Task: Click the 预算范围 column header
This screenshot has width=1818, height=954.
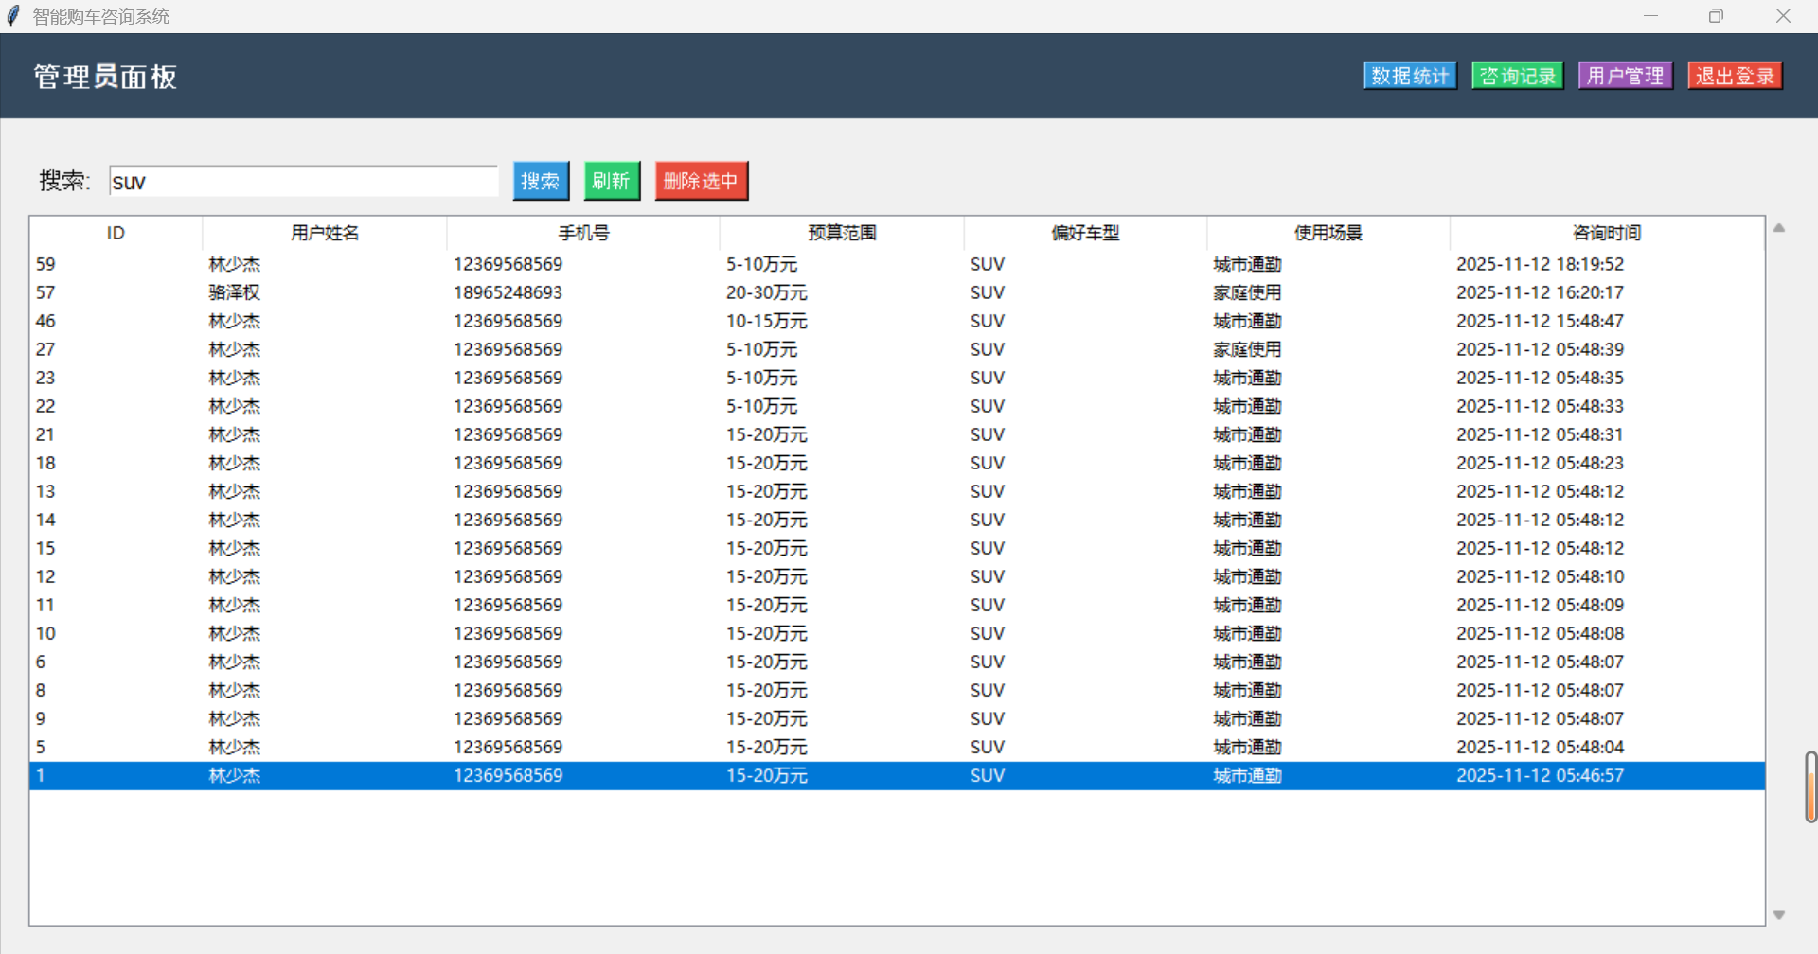Action: 842,233
